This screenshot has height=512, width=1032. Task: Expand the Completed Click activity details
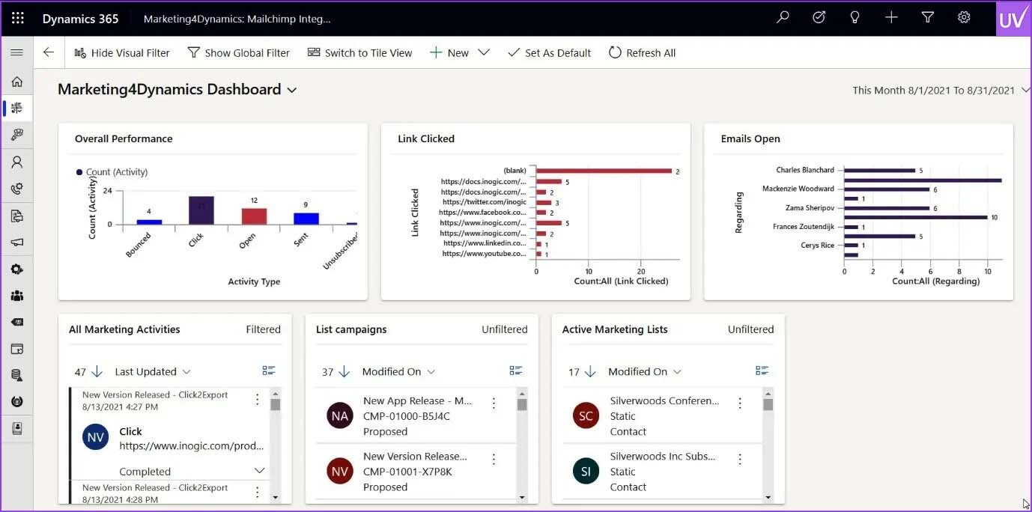[260, 471]
